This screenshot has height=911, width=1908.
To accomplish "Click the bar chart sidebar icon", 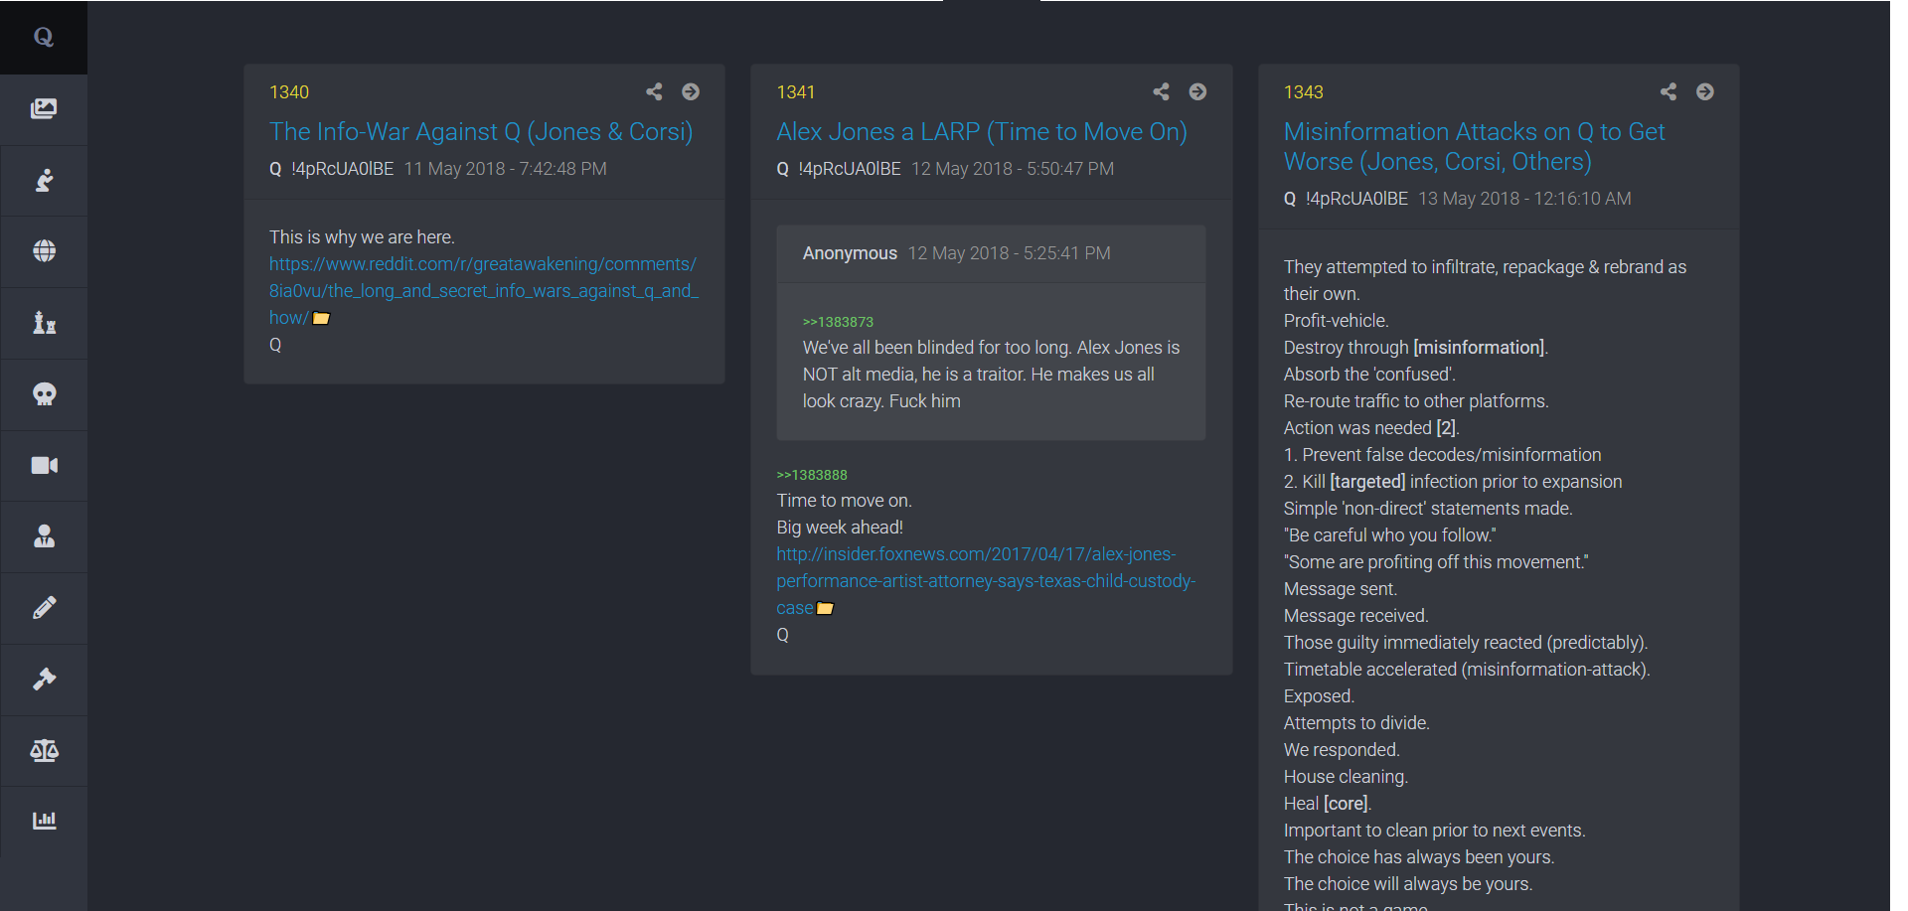I will (44, 821).
